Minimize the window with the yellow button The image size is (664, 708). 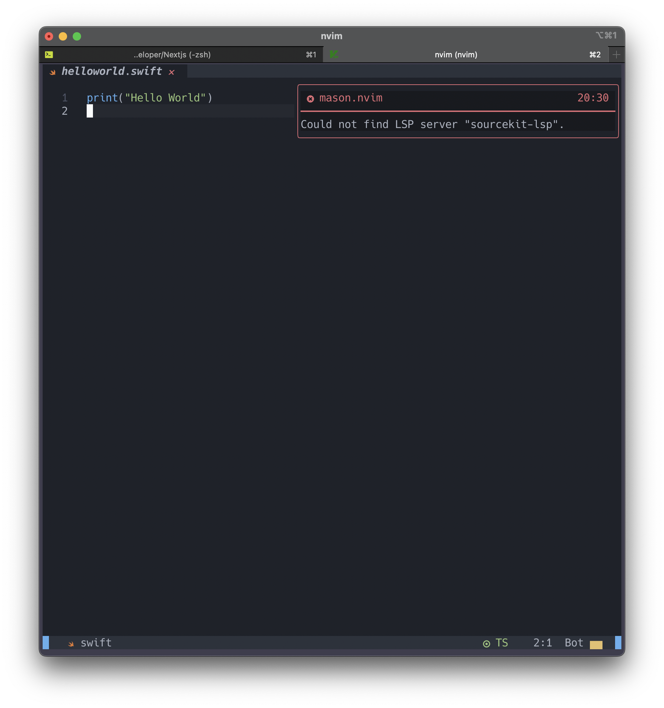tap(63, 36)
